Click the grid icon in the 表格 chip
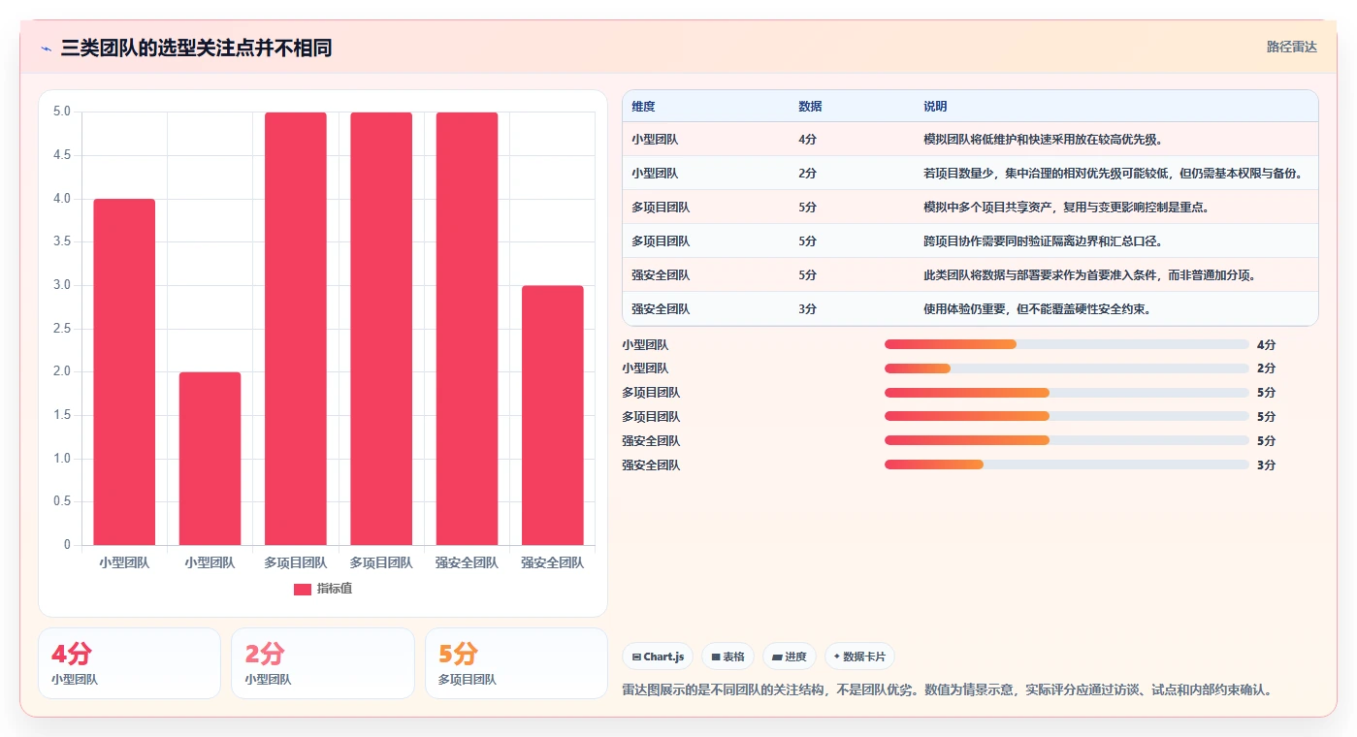1357x737 pixels. (x=716, y=657)
